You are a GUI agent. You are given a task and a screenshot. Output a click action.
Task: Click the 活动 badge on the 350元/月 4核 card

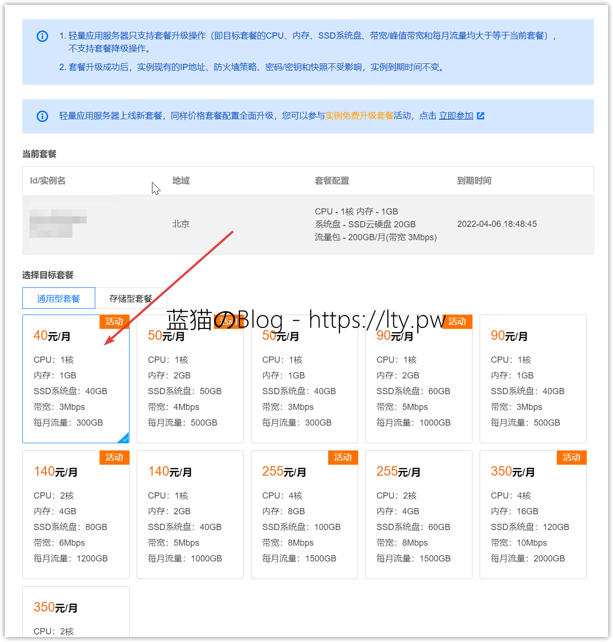(572, 458)
